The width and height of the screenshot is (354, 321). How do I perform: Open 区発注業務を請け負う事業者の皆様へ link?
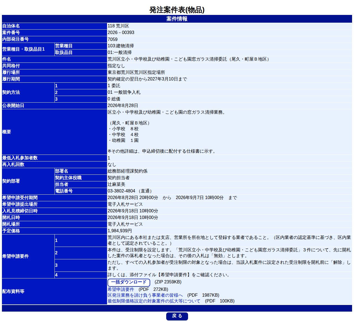145,295
